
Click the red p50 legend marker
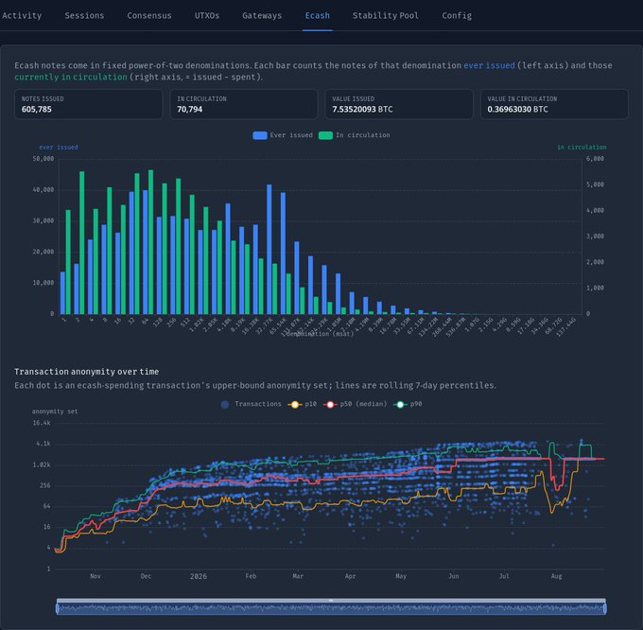(330, 405)
